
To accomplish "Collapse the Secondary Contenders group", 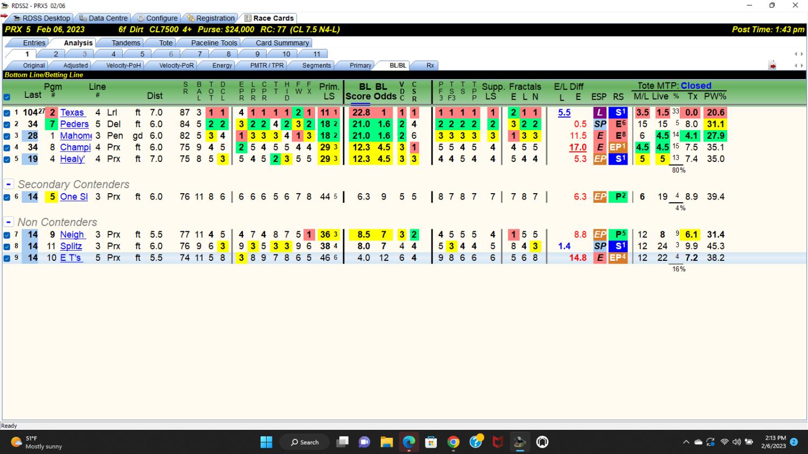I will coord(9,184).
